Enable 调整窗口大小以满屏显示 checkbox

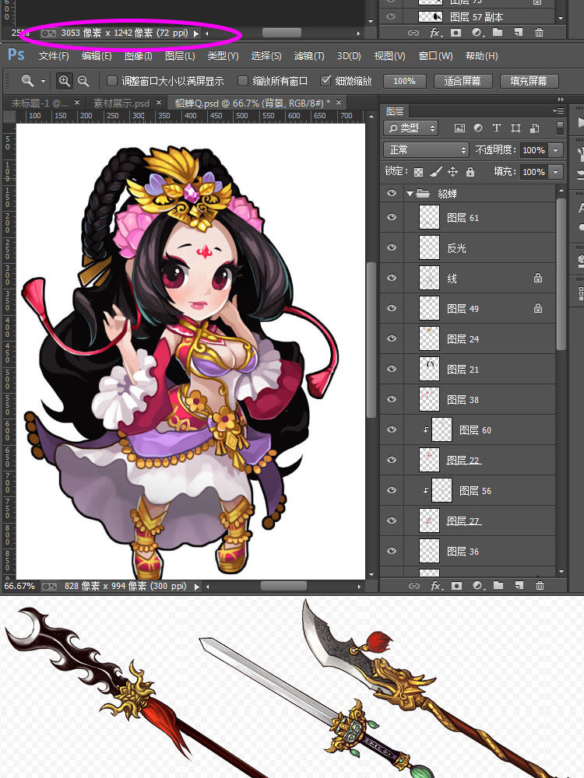[x=112, y=80]
